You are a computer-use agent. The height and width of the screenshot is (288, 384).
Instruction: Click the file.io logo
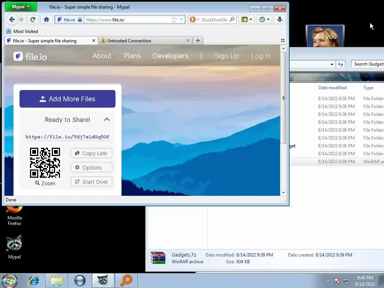pyautogui.click(x=30, y=57)
